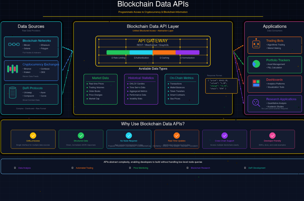Click the green Structured Data checkmark icon

[81, 135]
